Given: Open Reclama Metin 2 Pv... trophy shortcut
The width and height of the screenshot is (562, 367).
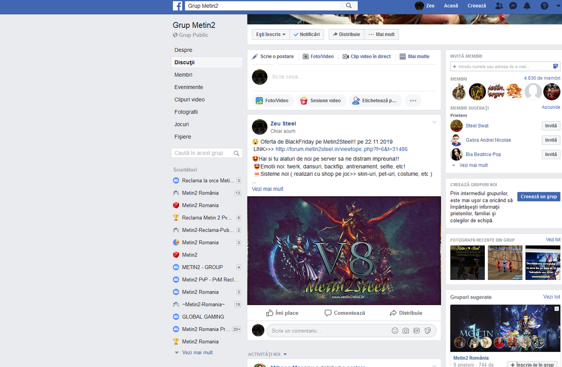Looking at the screenshot, I should 207,218.
